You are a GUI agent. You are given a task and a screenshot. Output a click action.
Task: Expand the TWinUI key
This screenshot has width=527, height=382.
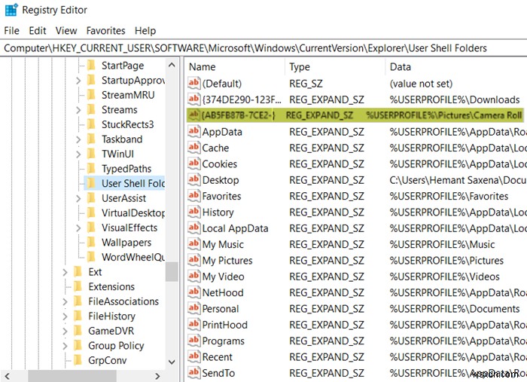click(x=78, y=154)
